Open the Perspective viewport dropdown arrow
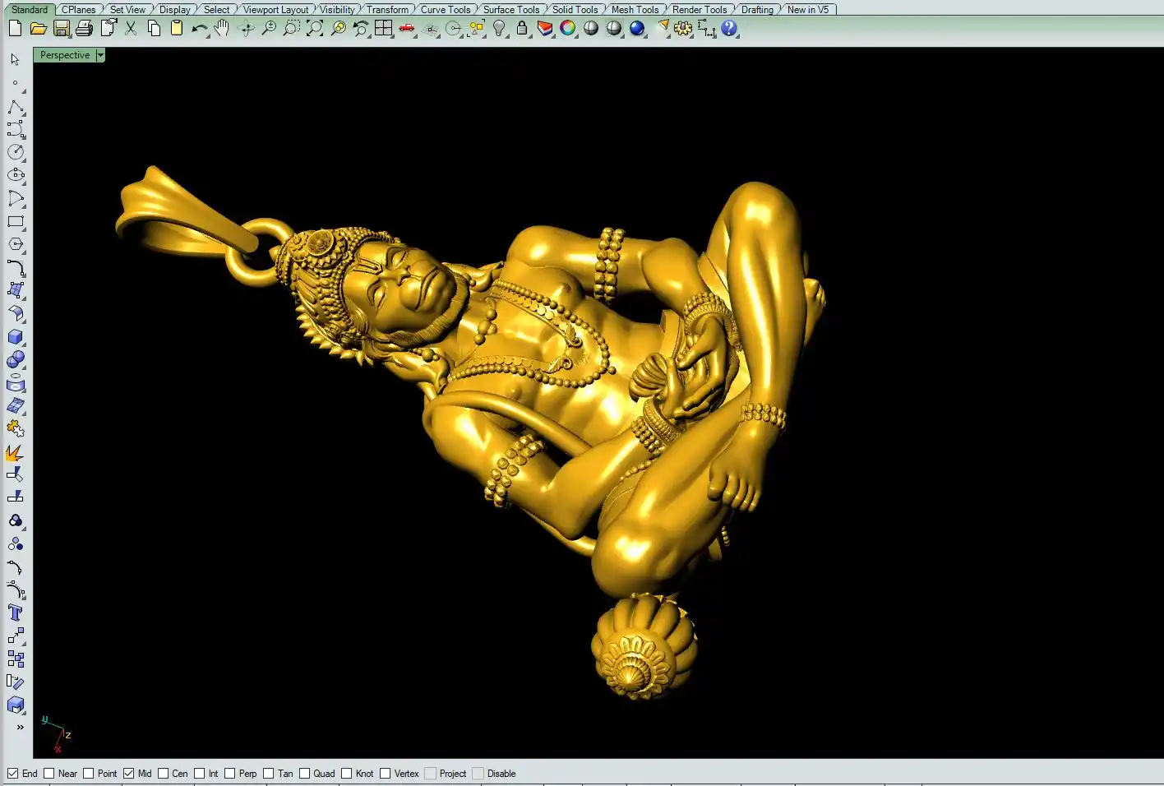The height and width of the screenshot is (786, 1164). pos(100,55)
